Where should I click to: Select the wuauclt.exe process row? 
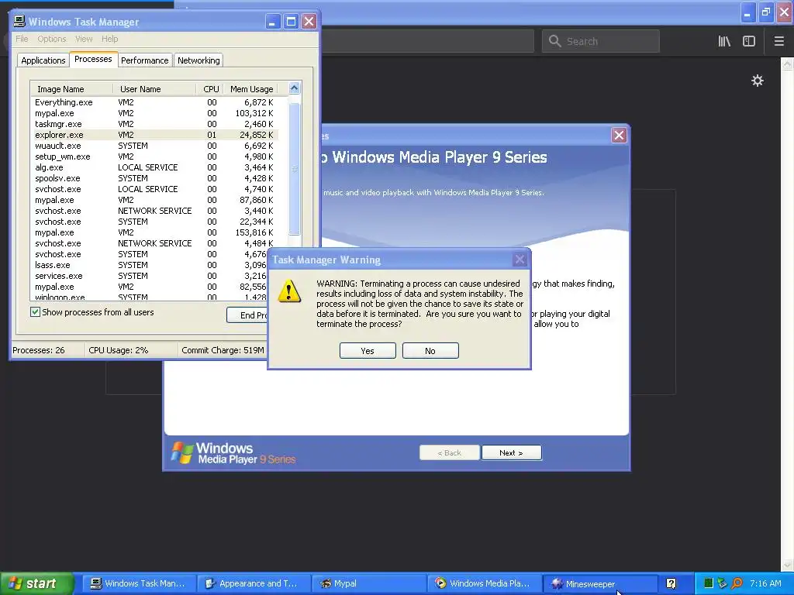coord(154,146)
